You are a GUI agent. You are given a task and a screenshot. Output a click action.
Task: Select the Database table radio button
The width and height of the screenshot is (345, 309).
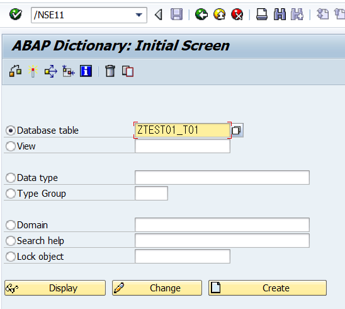coord(11,131)
